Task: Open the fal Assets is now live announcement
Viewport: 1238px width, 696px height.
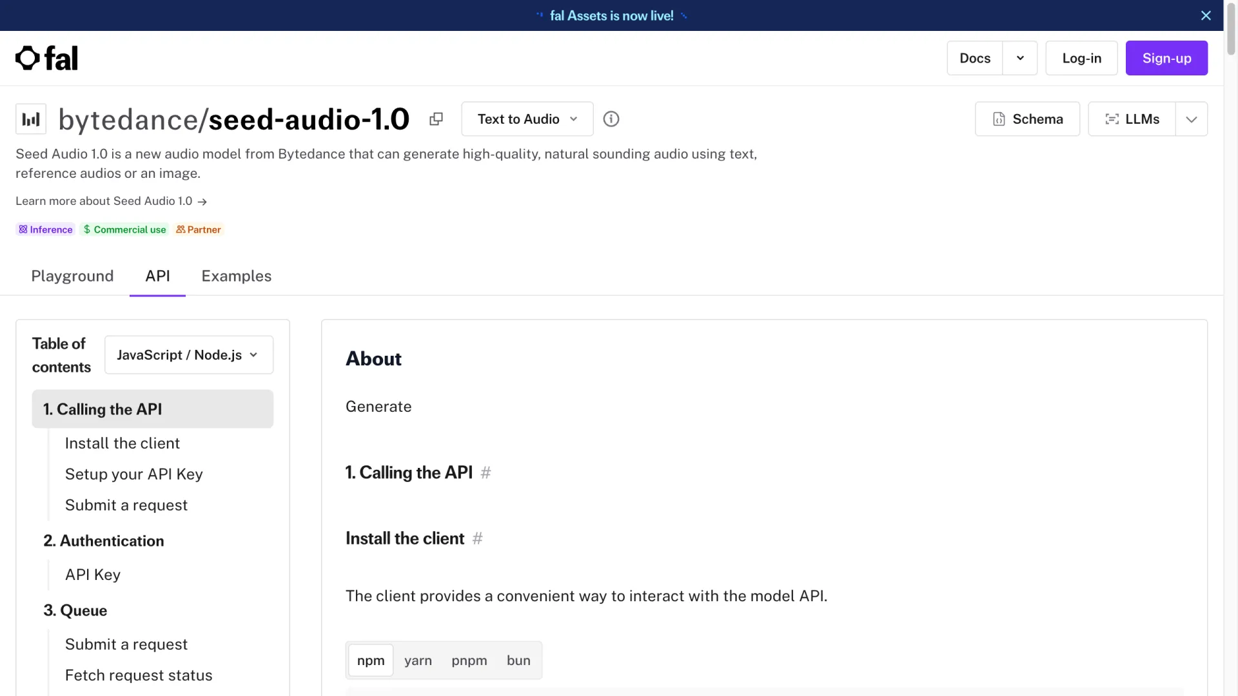Action: tap(611, 15)
